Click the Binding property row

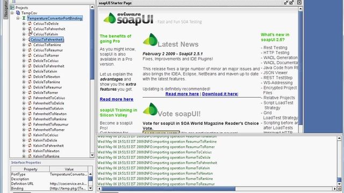(49, 188)
